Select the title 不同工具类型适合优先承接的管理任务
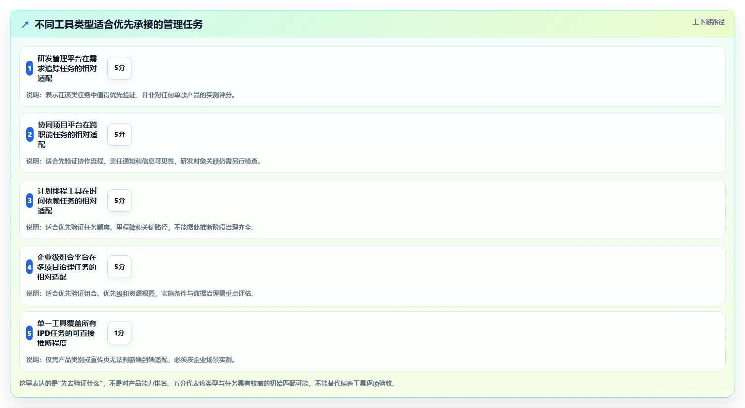This screenshot has height=408, width=745. (x=119, y=25)
